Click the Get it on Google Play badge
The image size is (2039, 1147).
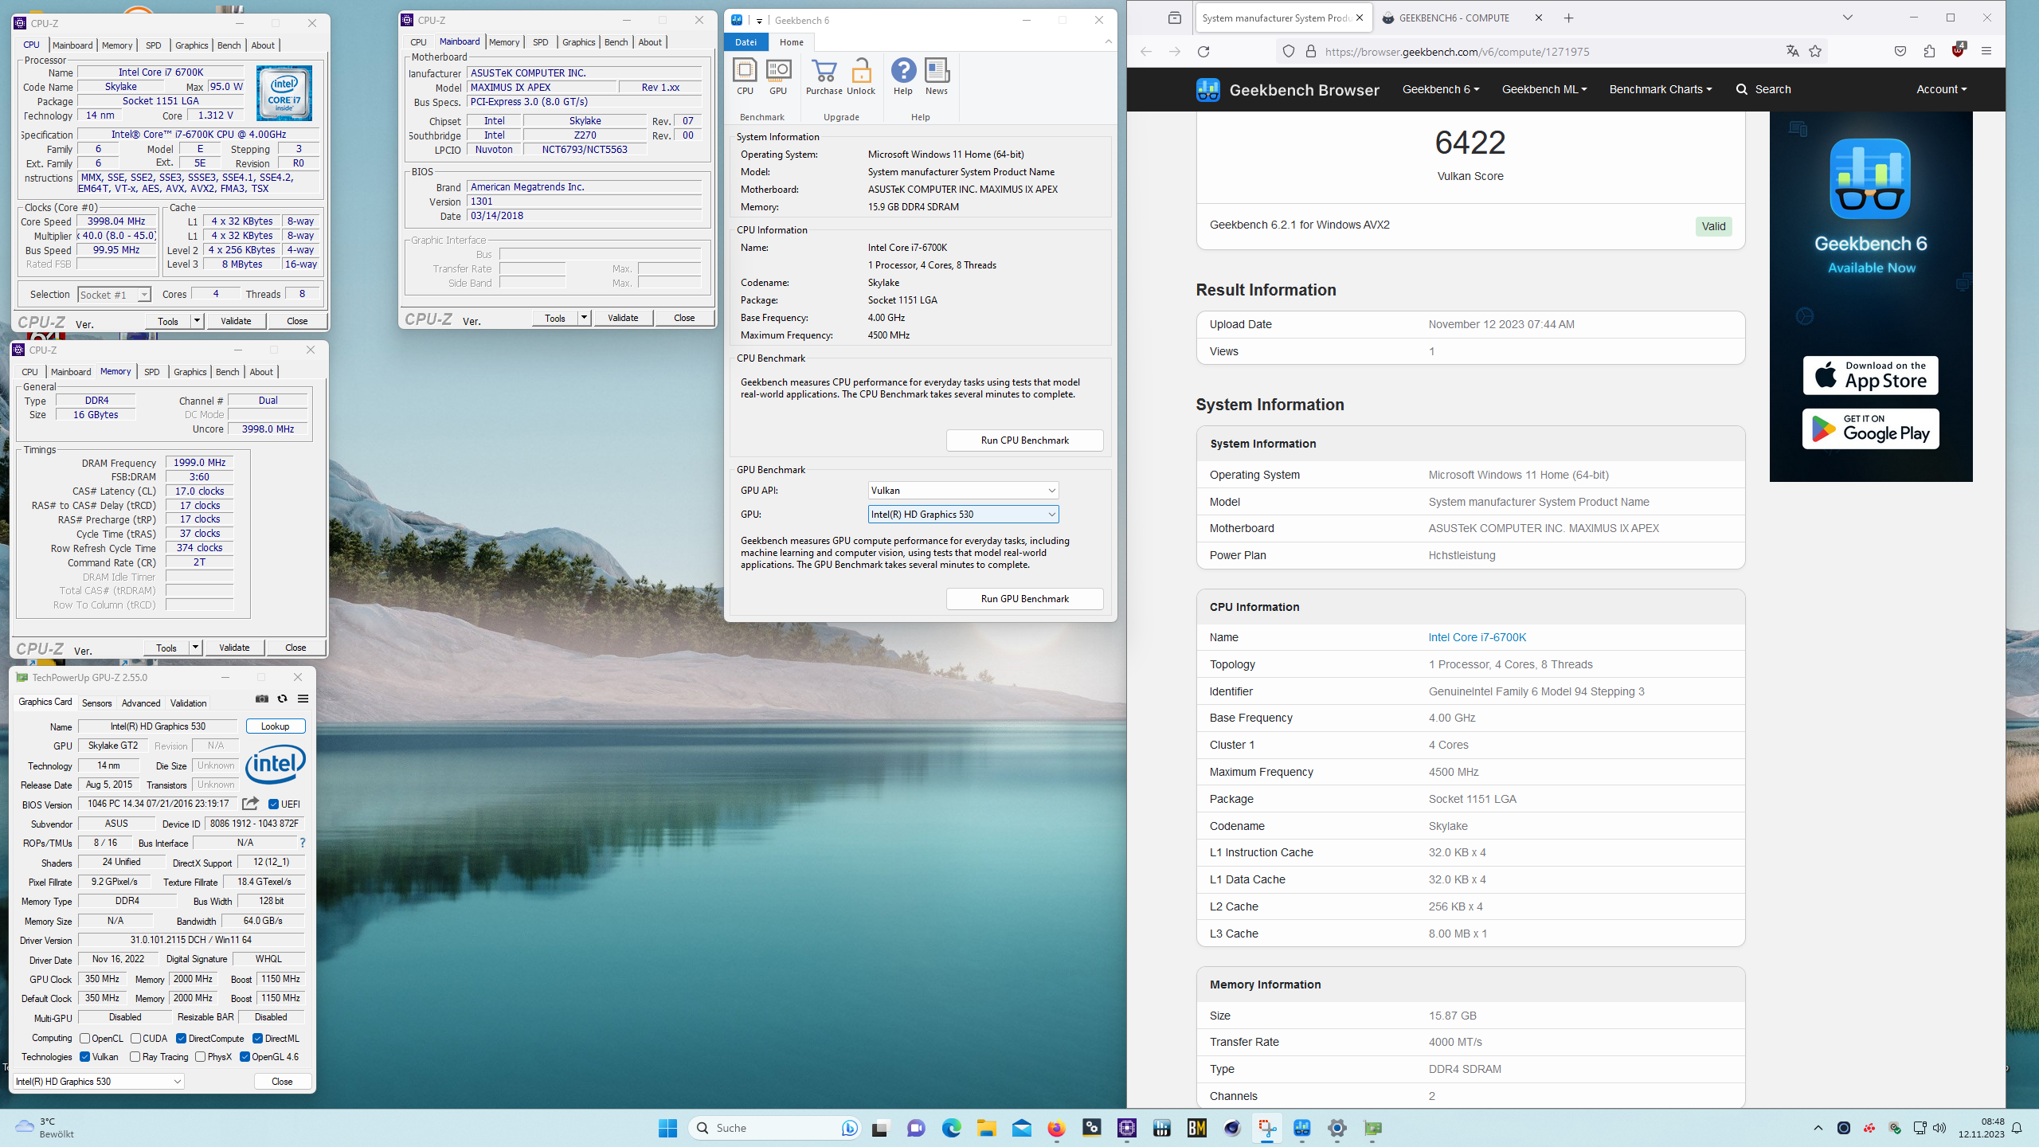[1870, 429]
